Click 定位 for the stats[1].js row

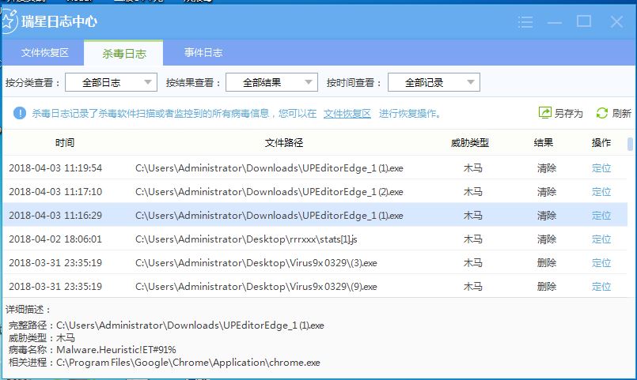[x=601, y=239]
